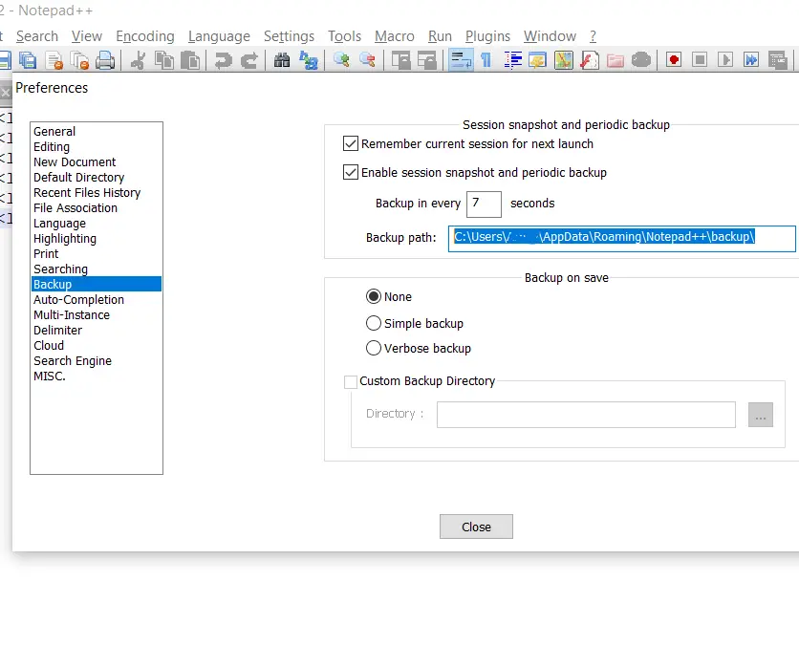This screenshot has width=799, height=667.
Task: Click Run Macro Multiple Times icon
Action: [751, 60]
